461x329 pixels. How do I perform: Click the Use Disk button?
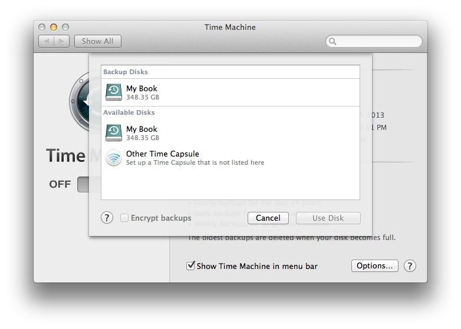(x=328, y=218)
